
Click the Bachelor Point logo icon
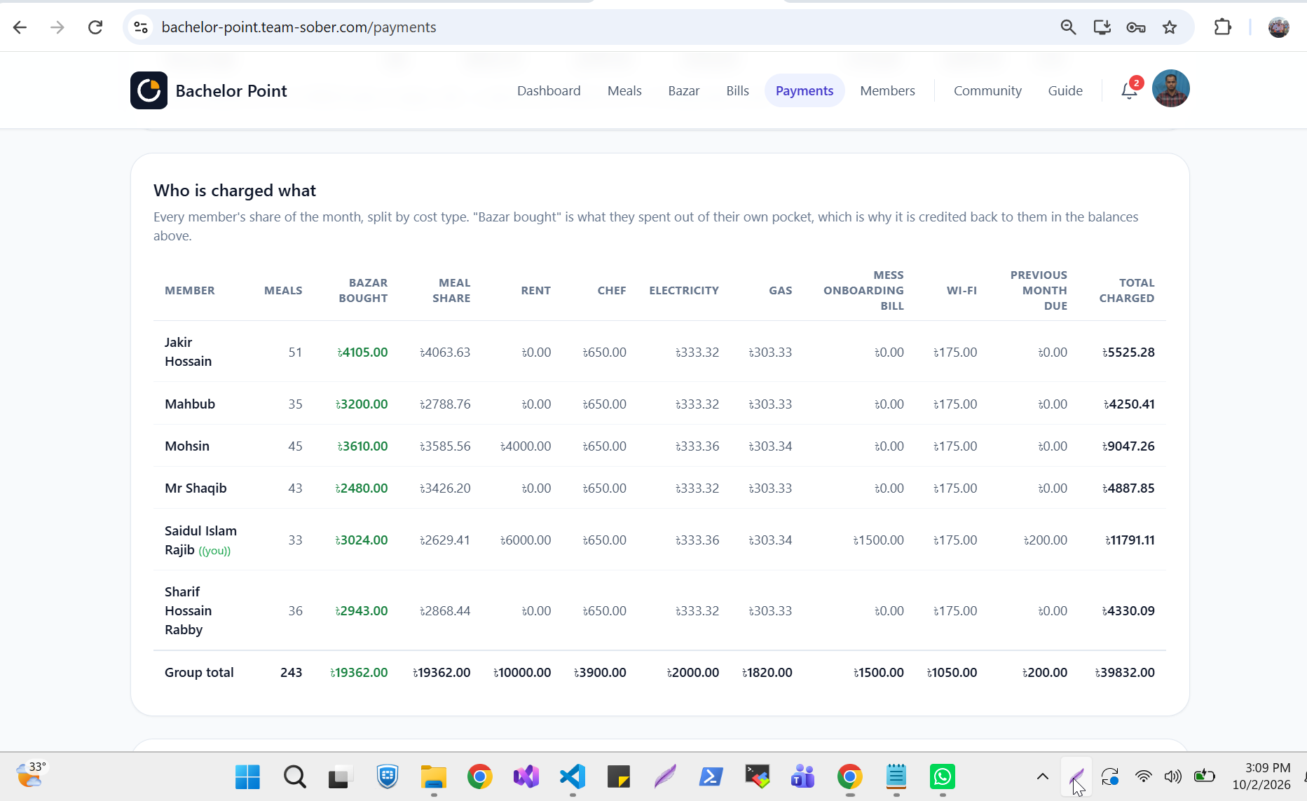pyautogui.click(x=149, y=90)
